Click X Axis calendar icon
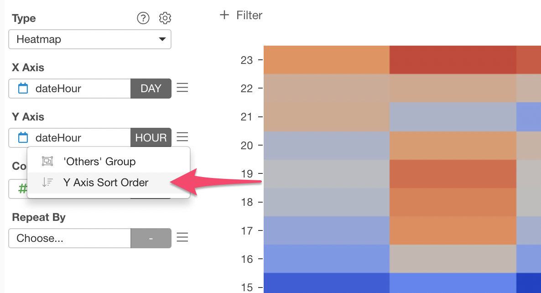Screen dimensions: 541x293 click(23, 89)
